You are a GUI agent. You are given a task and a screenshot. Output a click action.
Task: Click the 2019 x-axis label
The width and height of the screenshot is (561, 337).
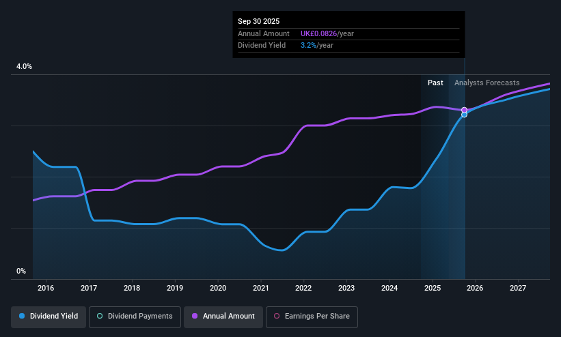pos(175,288)
